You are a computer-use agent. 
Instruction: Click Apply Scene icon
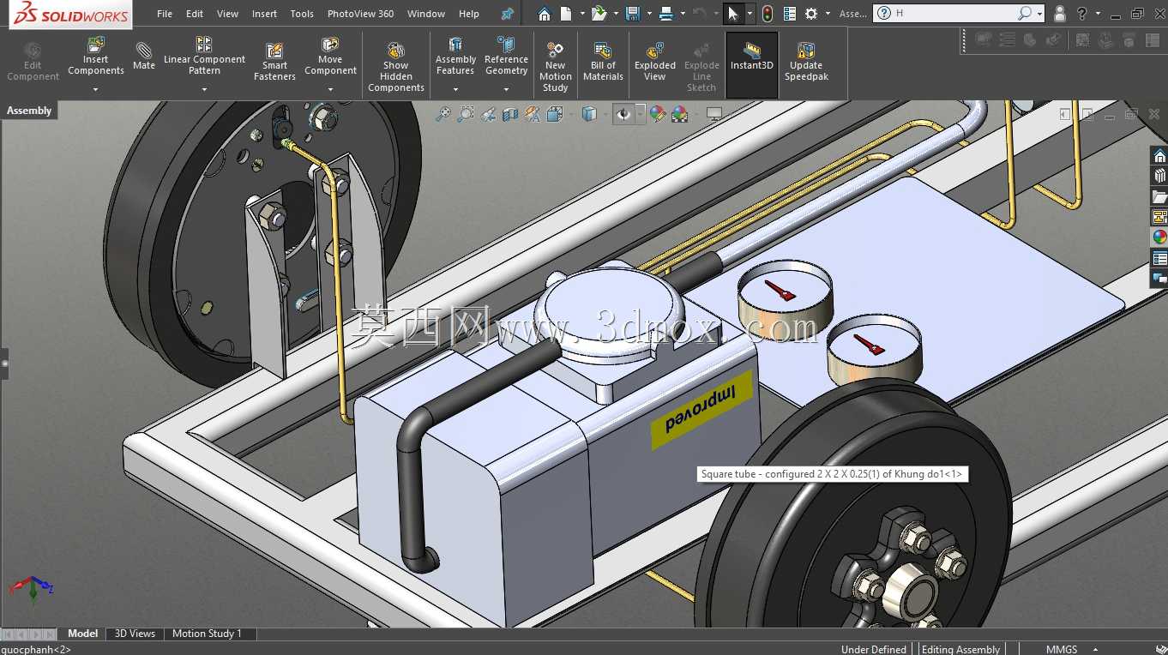click(680, 114)
